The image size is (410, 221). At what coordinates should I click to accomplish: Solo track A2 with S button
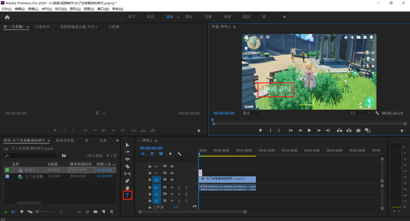pos(179,194)
